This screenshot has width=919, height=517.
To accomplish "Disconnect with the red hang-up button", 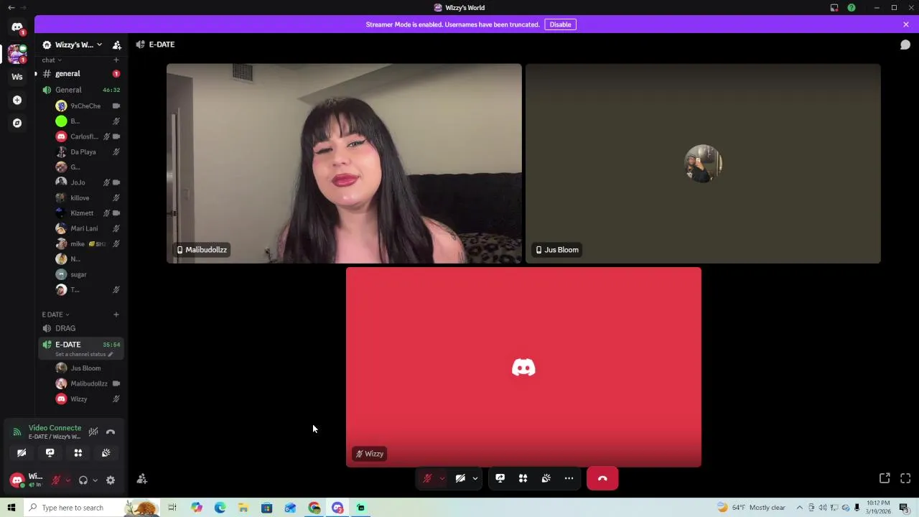I will [602, 478].
